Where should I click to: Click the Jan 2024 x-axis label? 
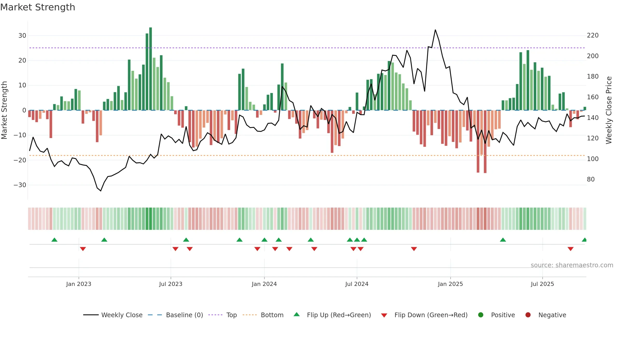point(264,284)
